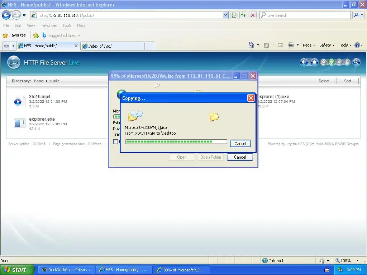Click the RSS feeds icon

(x=266, y=45)
